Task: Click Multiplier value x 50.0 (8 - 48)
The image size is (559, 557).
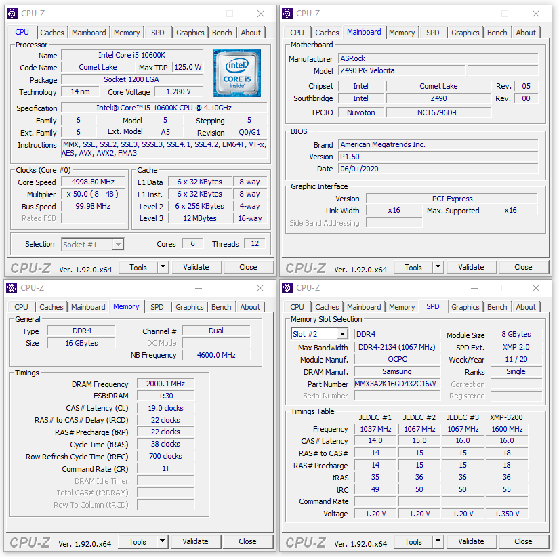Action: tap(93, 194)
